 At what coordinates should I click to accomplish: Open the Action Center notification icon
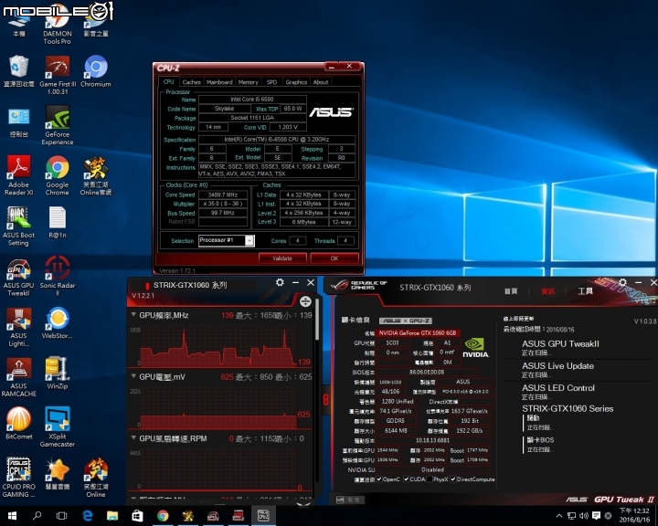pos(596,516)
